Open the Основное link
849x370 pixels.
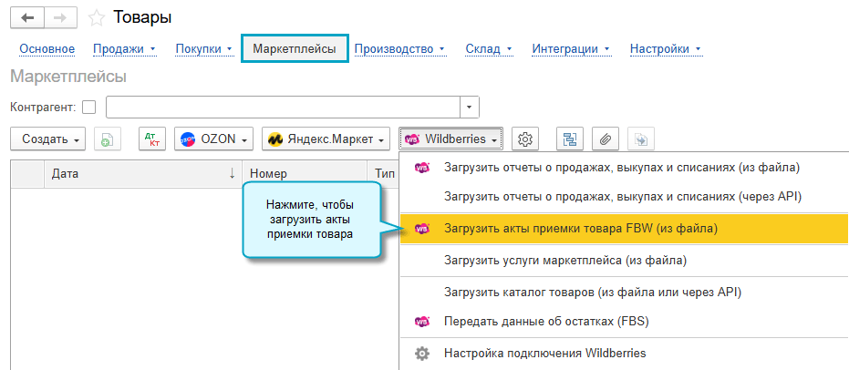(x=47, y=48)
